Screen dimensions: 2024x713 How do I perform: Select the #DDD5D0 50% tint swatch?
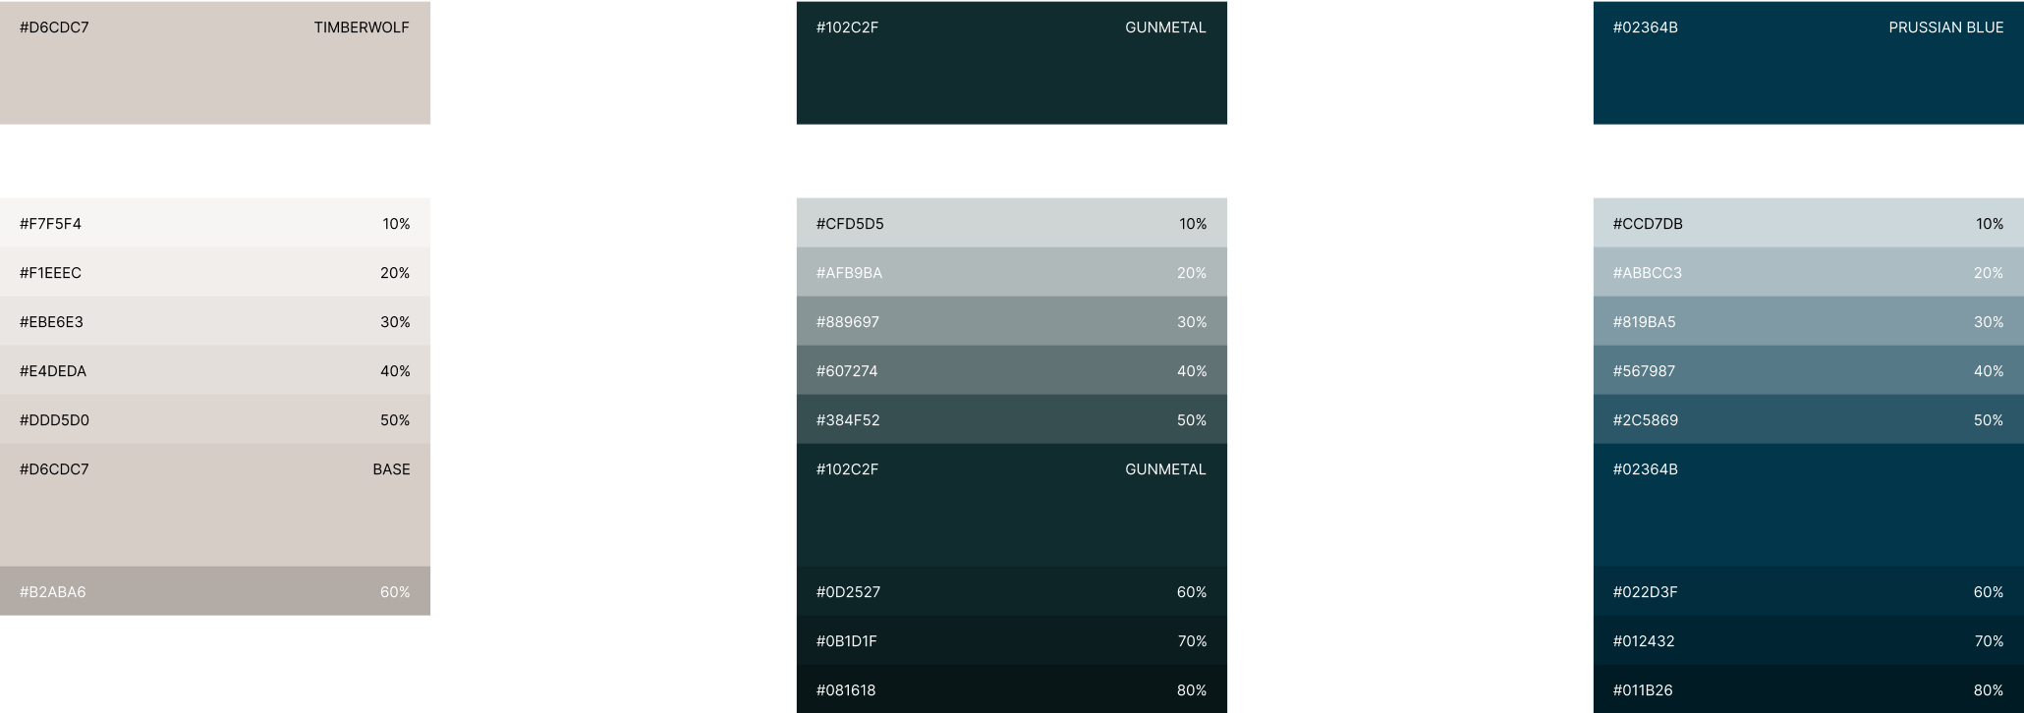coord(215,419)
